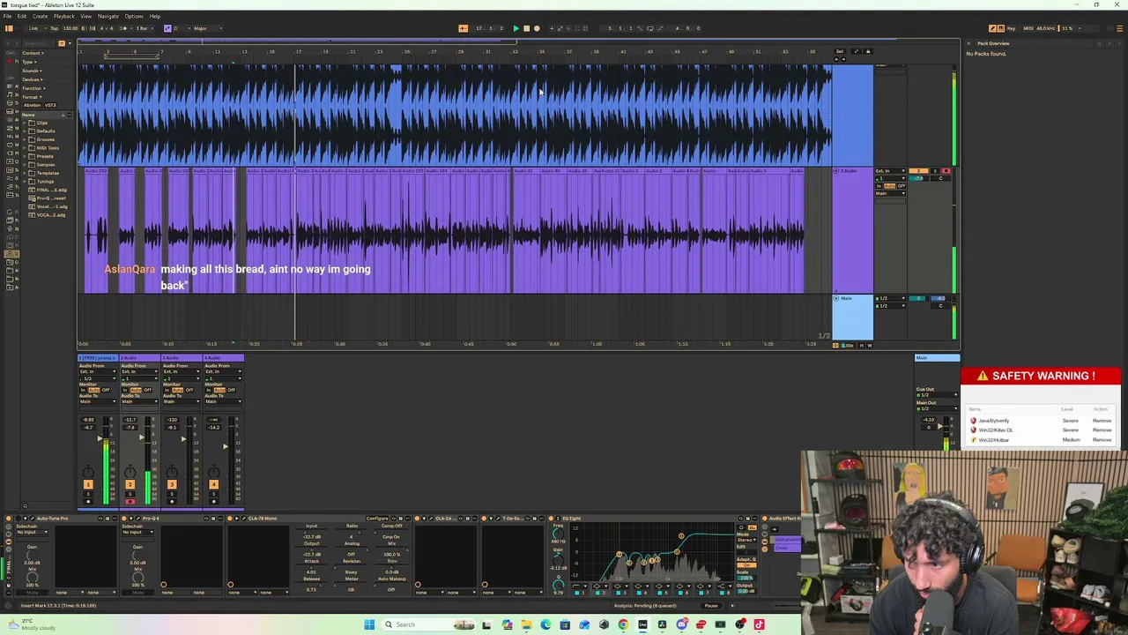Close the Pack Overview panel
The height and width of the screenshot is (635, 1128).
tap(968, 43)
